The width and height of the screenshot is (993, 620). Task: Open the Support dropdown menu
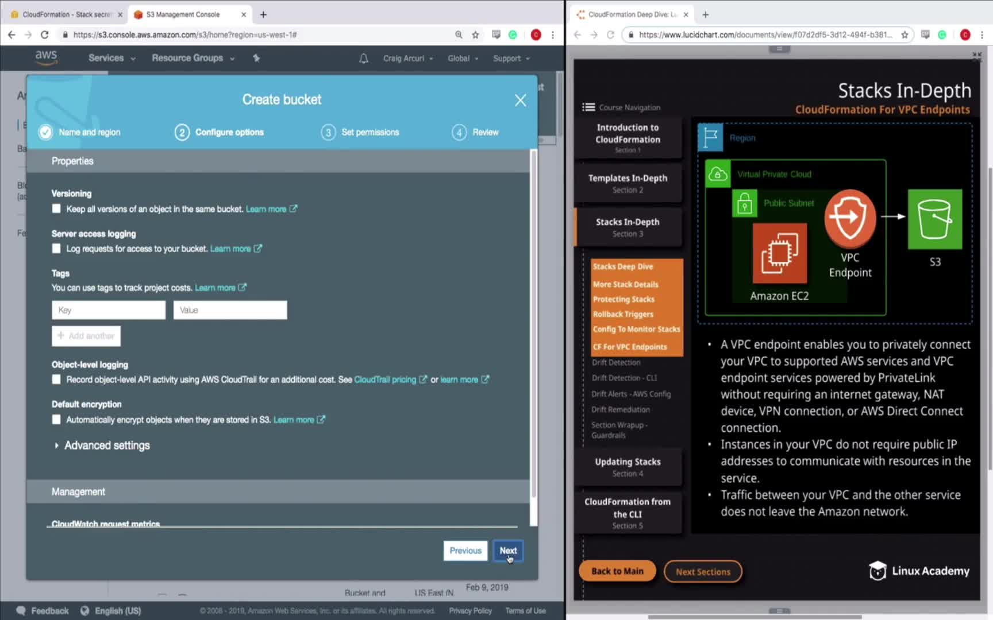pos(511,59)
